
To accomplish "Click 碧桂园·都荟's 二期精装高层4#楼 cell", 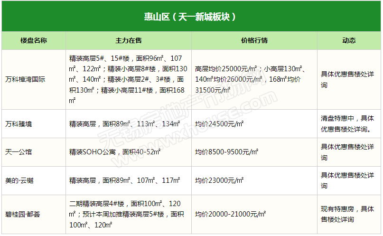I will pos(127,214).
